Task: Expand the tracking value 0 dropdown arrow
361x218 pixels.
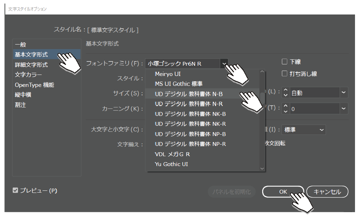Action: (343, 109)
